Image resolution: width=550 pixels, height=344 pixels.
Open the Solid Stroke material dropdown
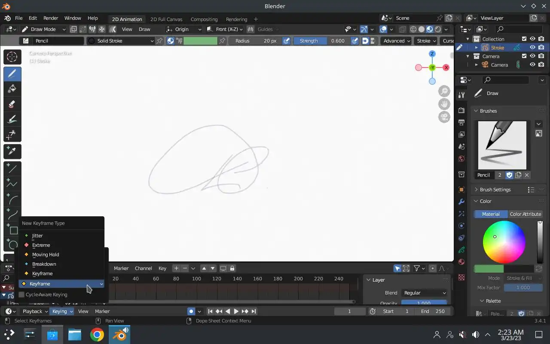click(120, 41)
